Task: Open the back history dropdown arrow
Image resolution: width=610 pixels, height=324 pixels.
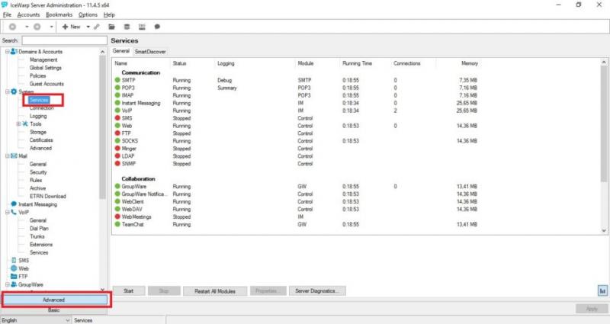Action: coord(27,27)
